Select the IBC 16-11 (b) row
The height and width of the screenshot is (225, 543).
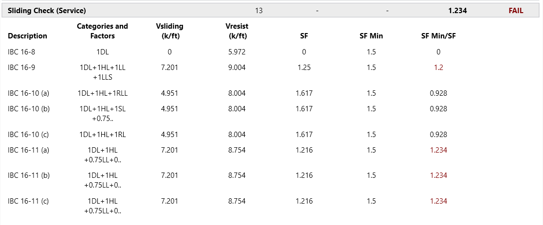(x=29, y=175)
